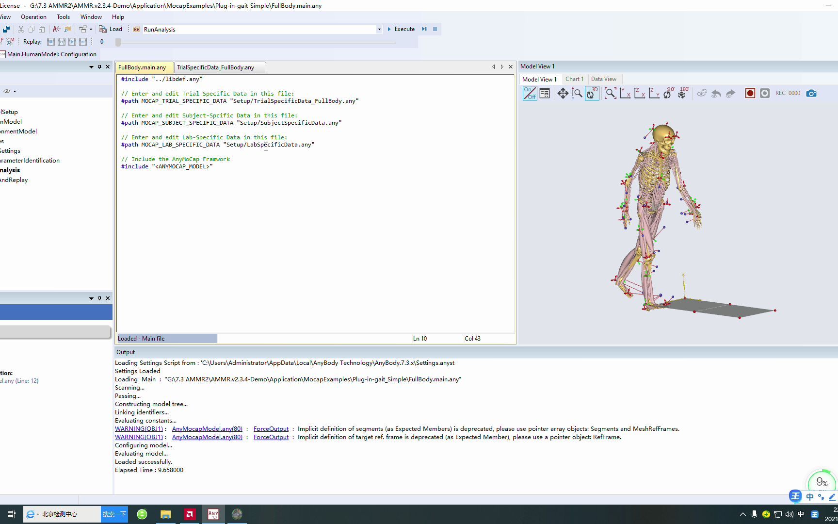Toggle Model View On/Off button
The width and height of the screenshot is (838, 524).
530,93
